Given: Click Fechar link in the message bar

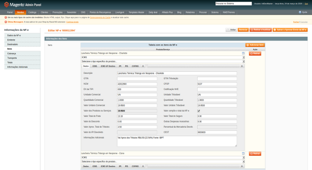Looking at the screenshot, I should pos(296,22).
